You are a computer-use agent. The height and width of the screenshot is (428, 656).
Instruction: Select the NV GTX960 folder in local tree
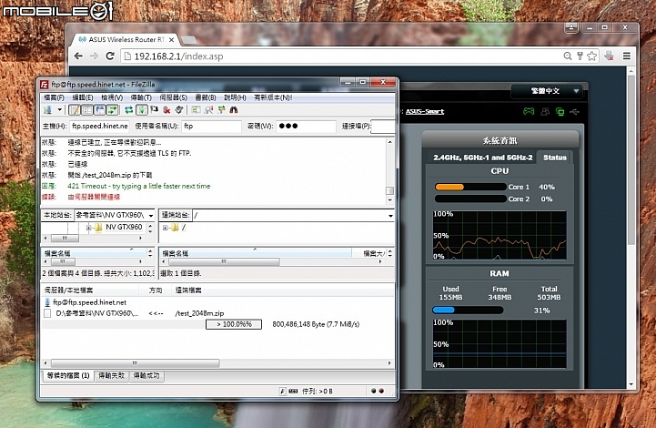(124, 227)
